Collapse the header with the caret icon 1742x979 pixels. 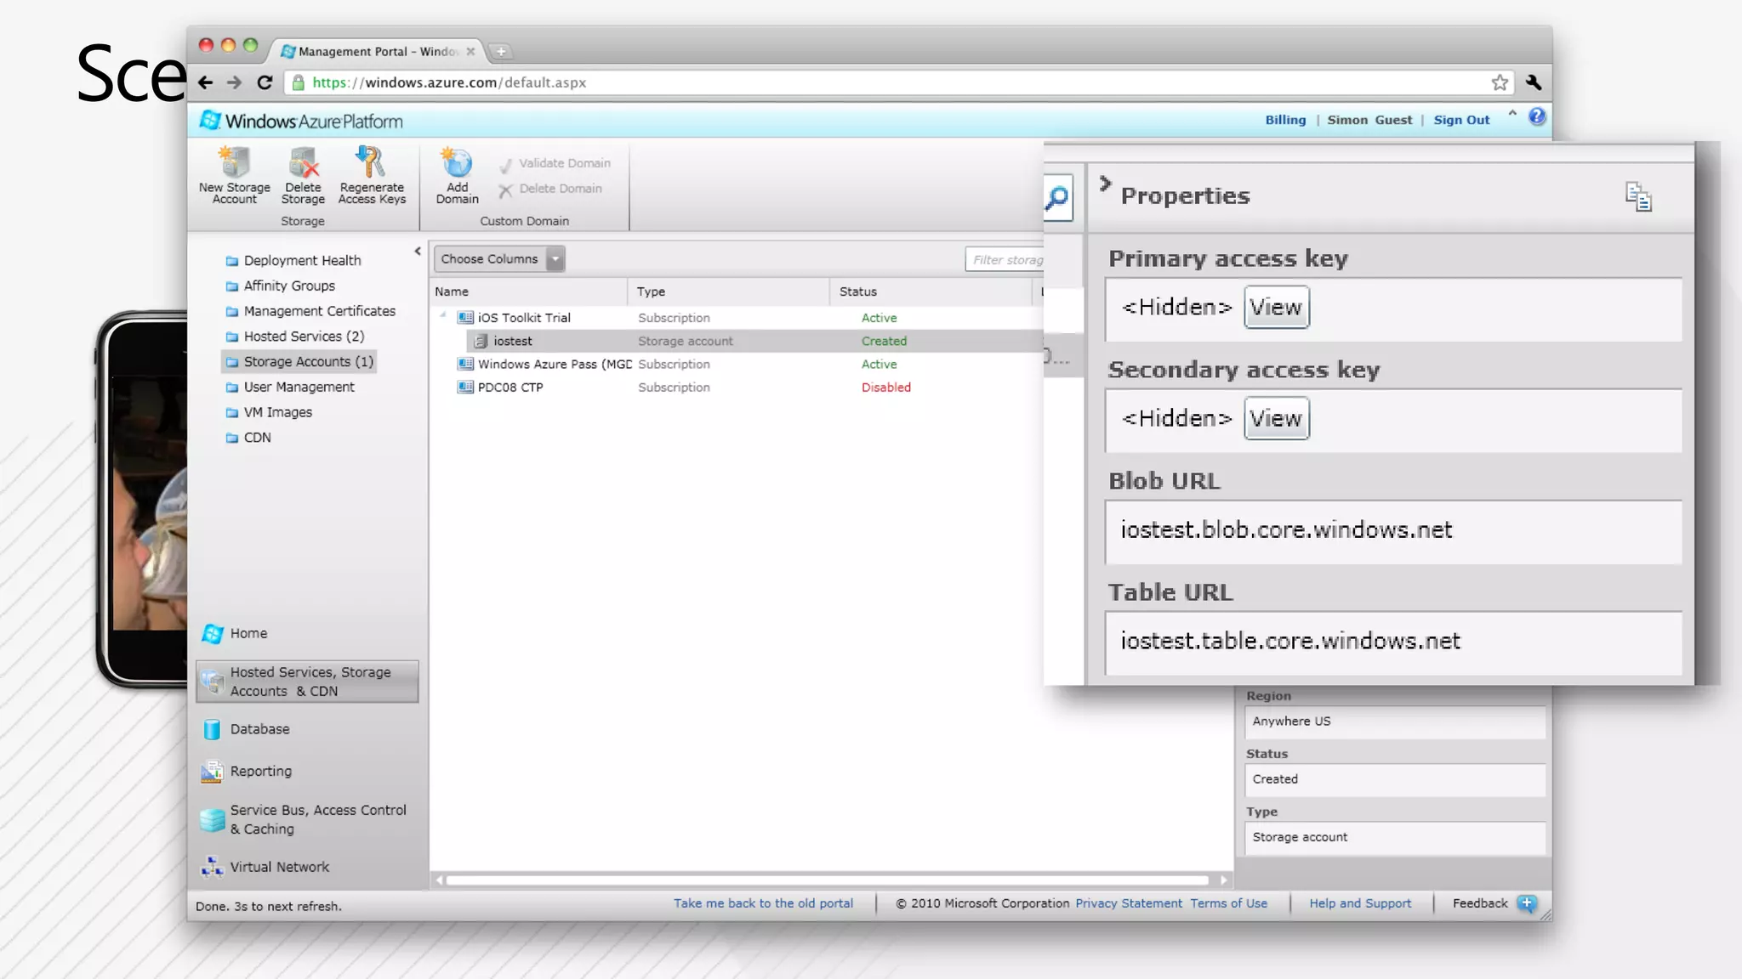[1512, 114]
